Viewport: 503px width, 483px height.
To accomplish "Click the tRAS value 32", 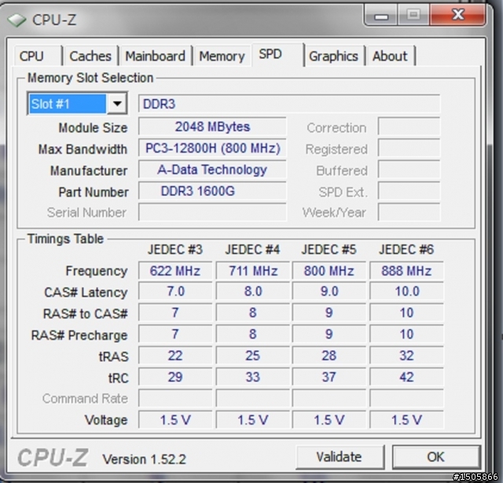I will 406,356.
